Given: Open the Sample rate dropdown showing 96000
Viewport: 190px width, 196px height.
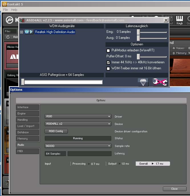Looking at the screenshot, I should (78, 146).
